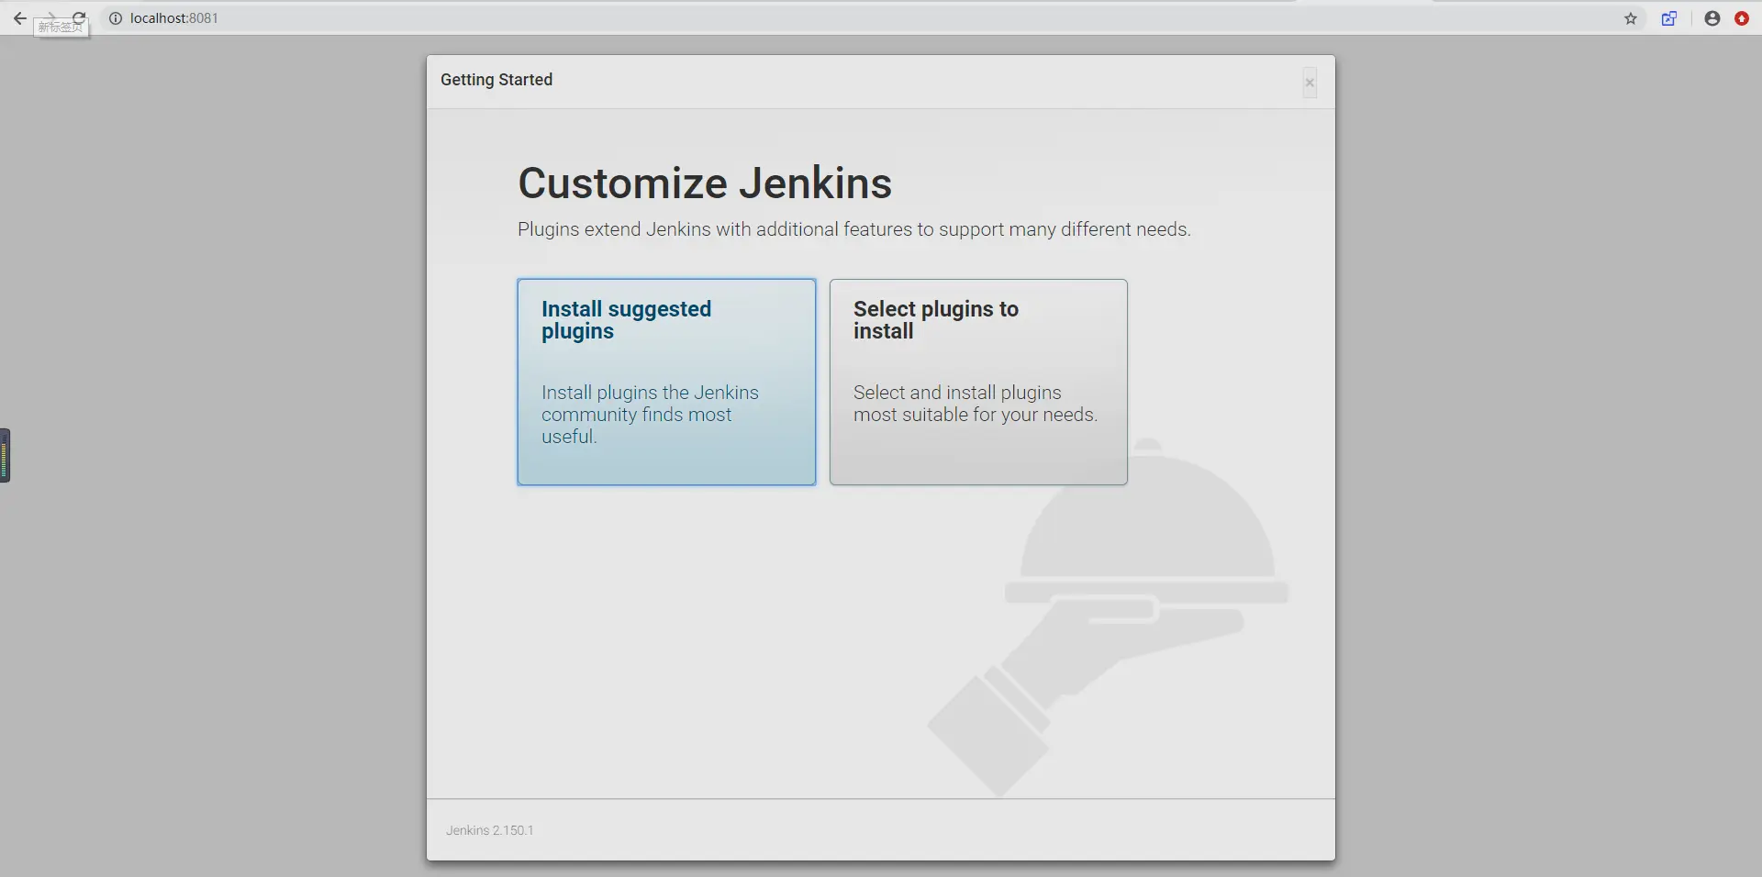Click the browser back arrow
Viewport: 1762px width, 877px height.
(19, 18)
